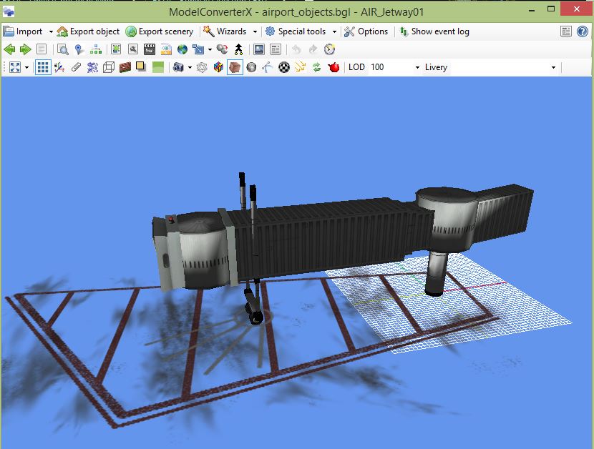Expand the Import dropdown arrow

51,31
